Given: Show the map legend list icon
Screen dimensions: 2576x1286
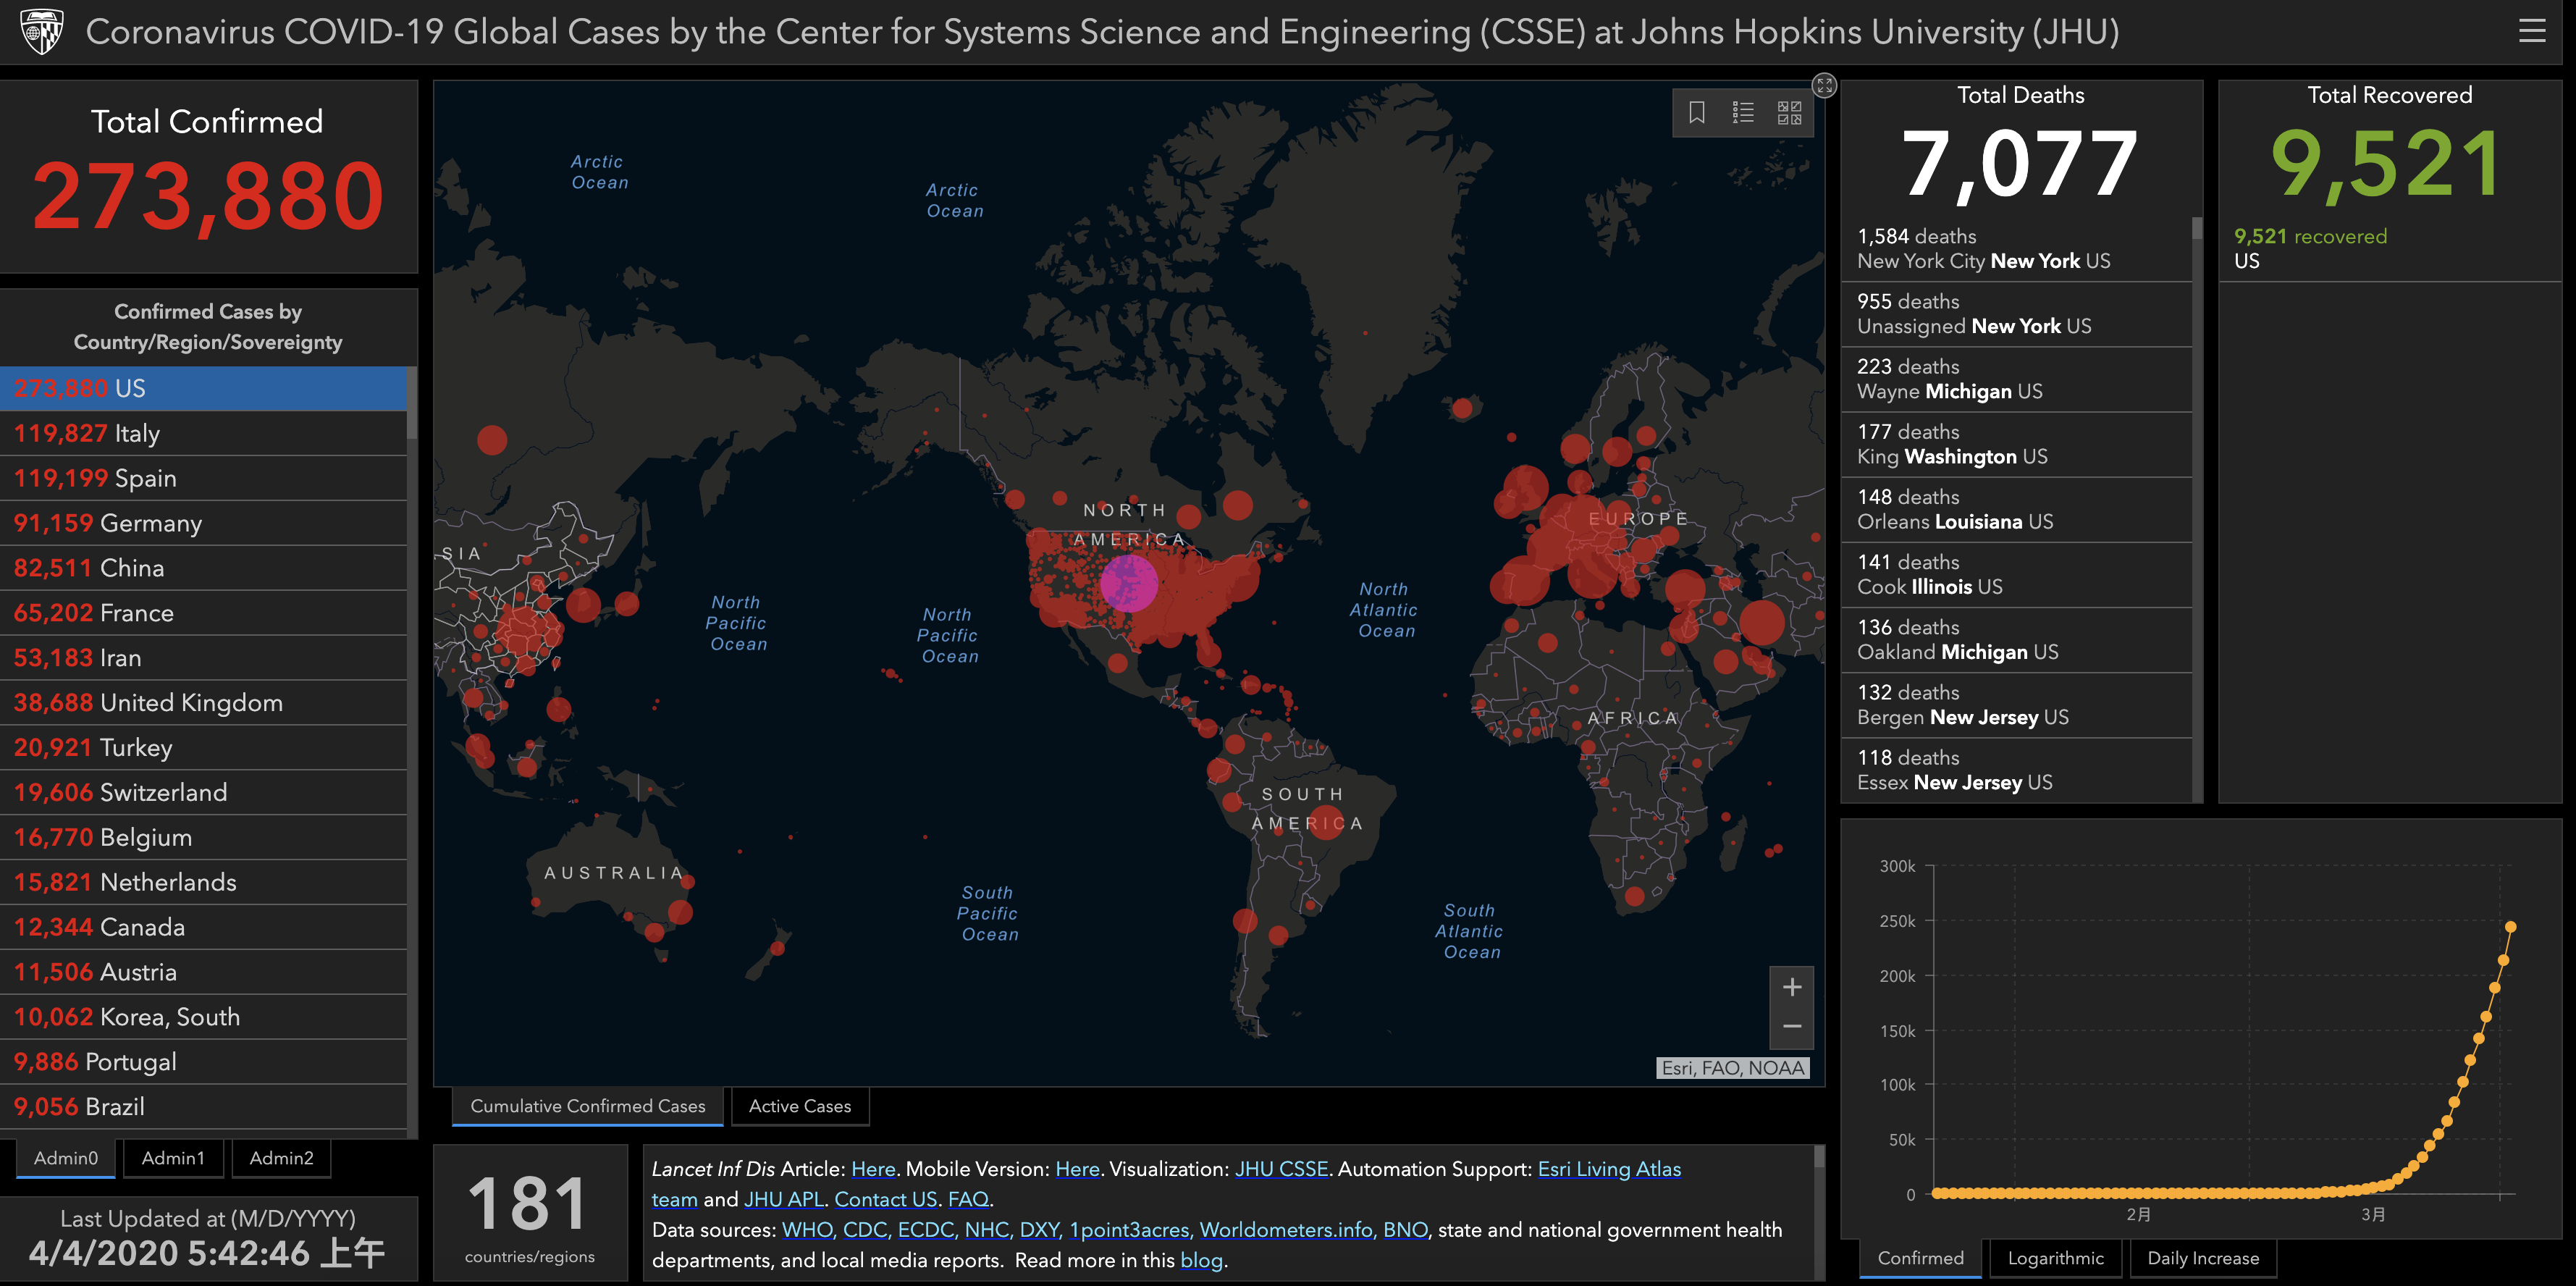Looking at the screenshot, I should (1743, 112).
